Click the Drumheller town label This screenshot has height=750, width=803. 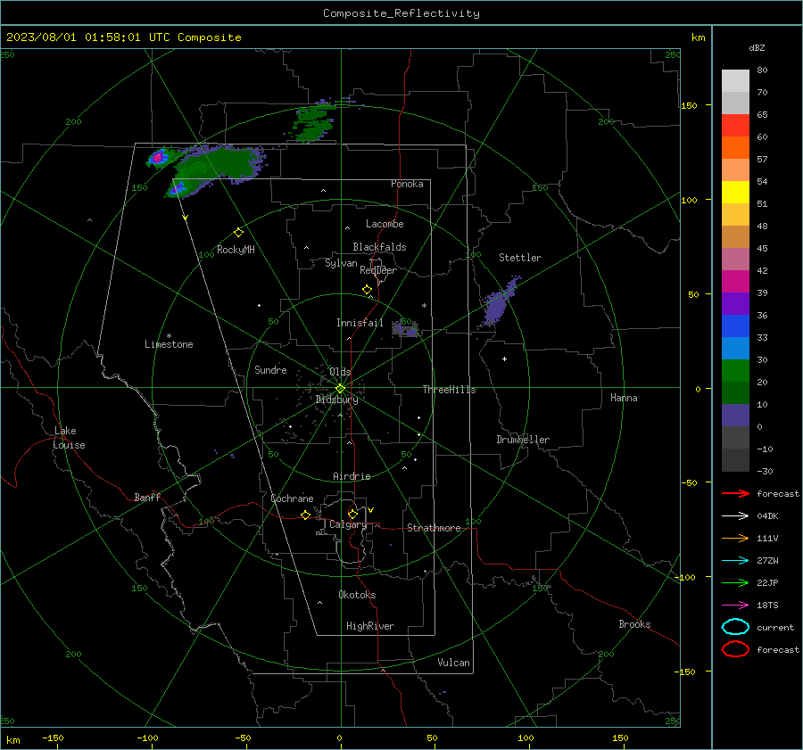pyautogui.click(x=523, y=440)
